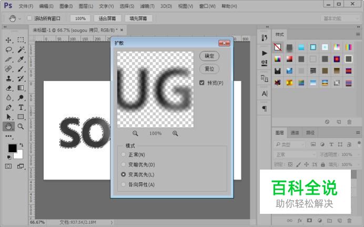
Task: Select the Path Selection tool
Action: click(8, 116)
